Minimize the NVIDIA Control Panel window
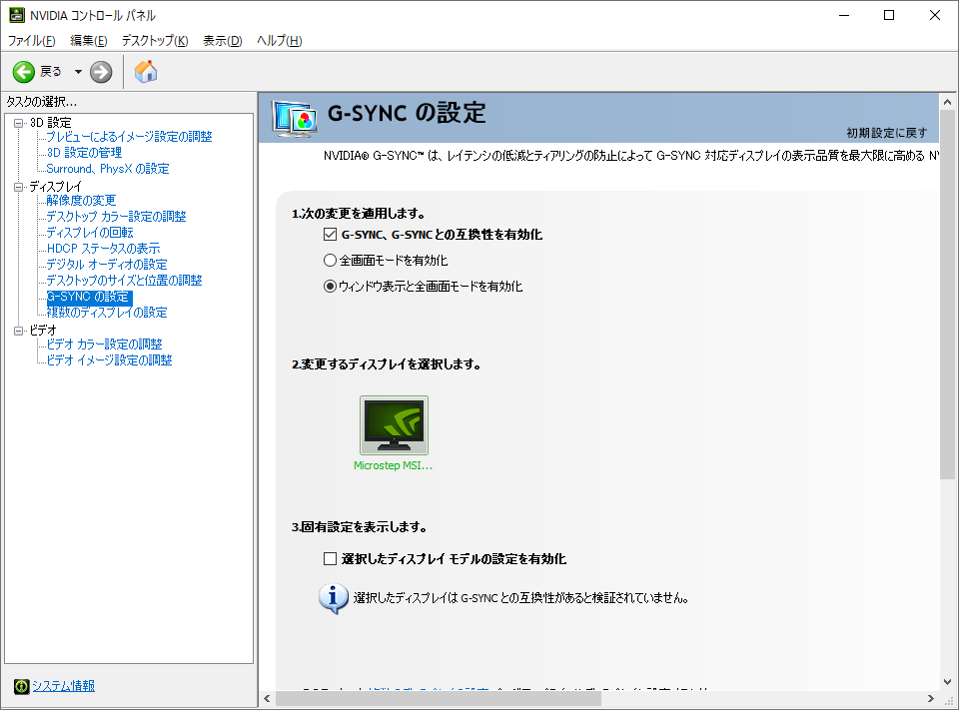This screenshot has width=959, height=710. (x=845, y=15)
